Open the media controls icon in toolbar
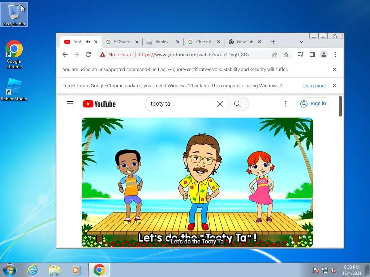The height and width of the screenshot is (277, 370). (x=300, y=54)
